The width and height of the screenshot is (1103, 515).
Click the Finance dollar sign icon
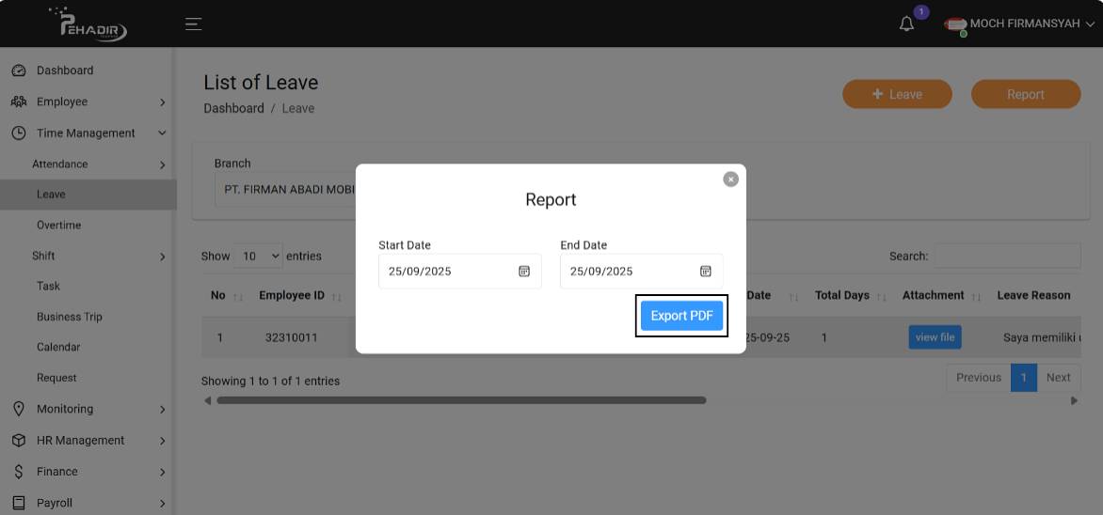click(x=18, y=472)
